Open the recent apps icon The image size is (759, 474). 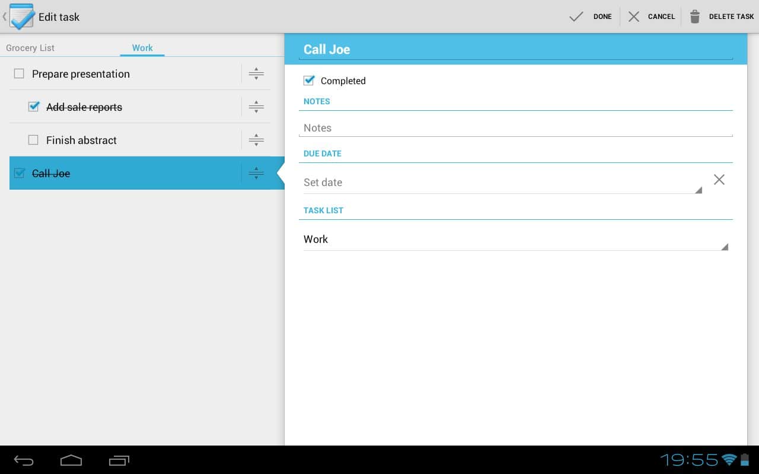119,460
